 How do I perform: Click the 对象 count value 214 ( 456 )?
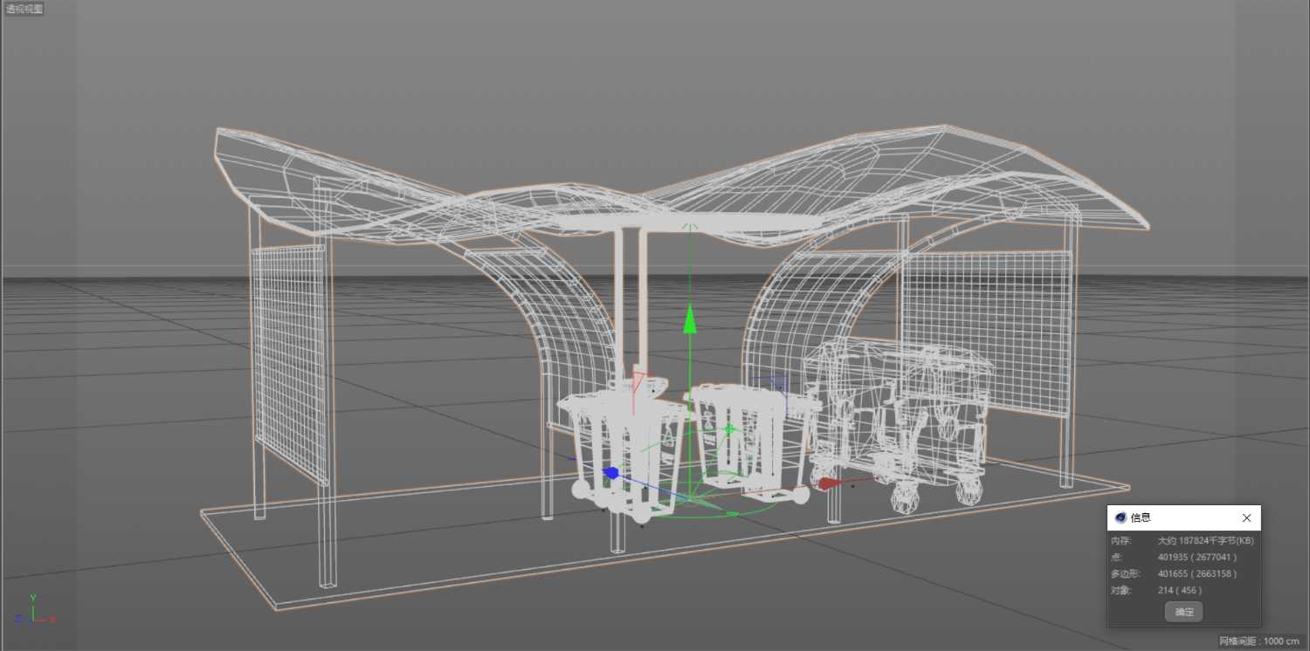(x=1179, y=590)
